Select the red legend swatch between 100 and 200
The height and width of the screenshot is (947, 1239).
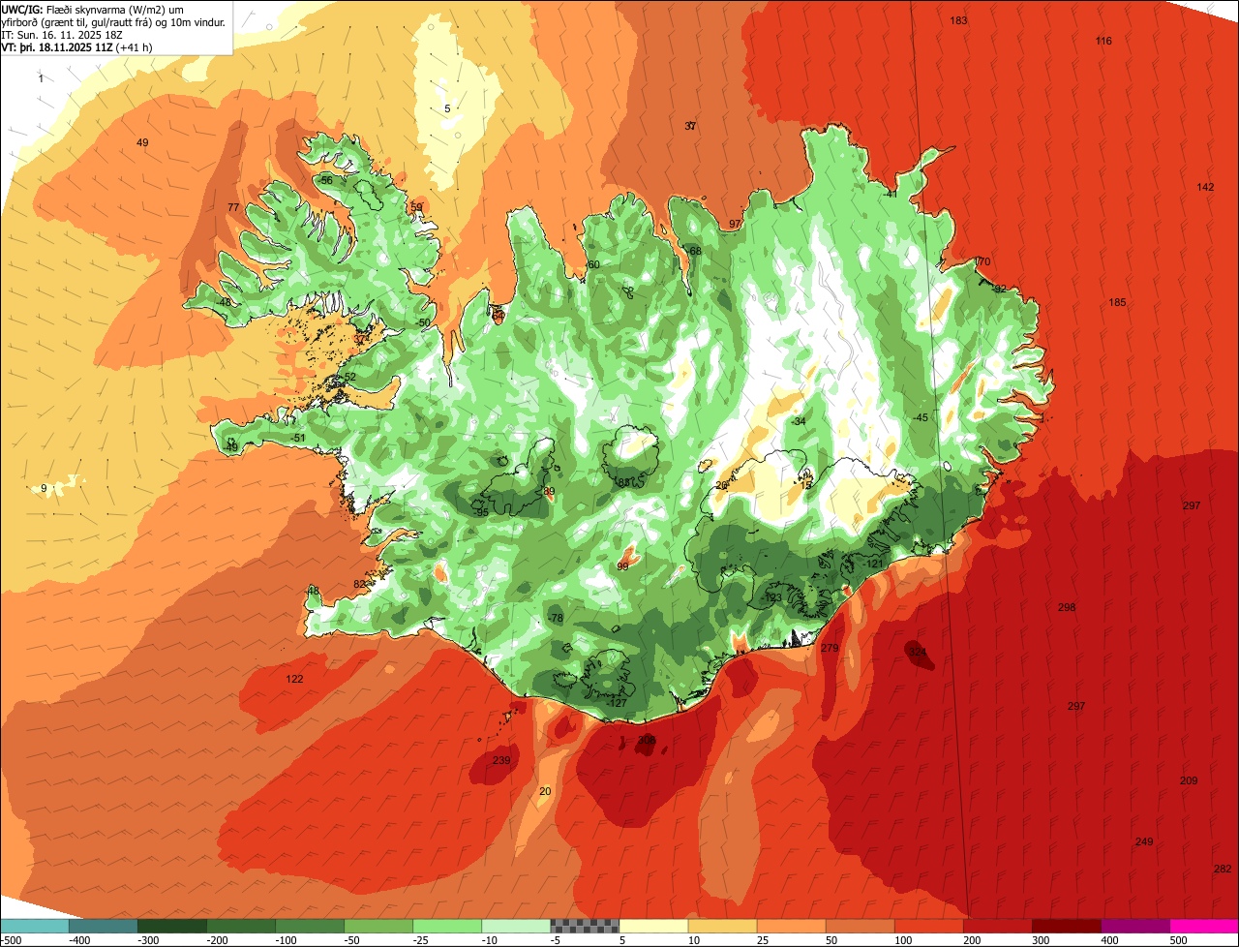929,926
